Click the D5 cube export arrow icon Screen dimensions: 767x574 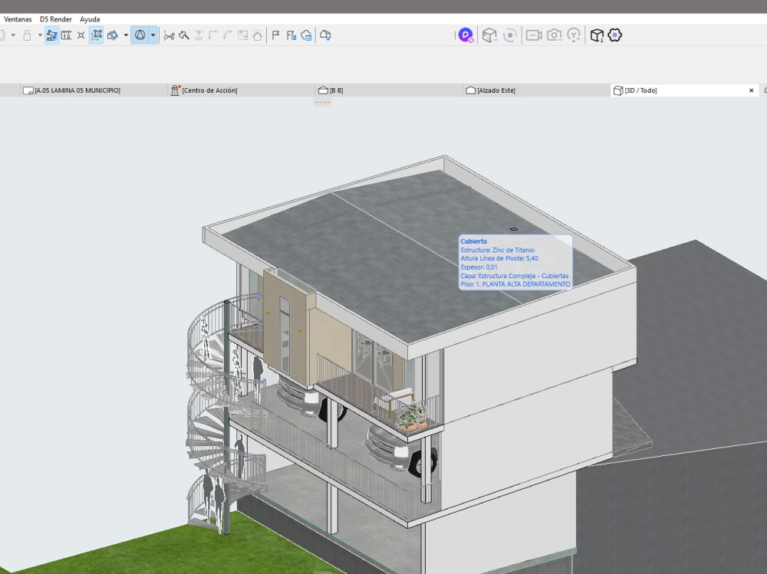597,35
